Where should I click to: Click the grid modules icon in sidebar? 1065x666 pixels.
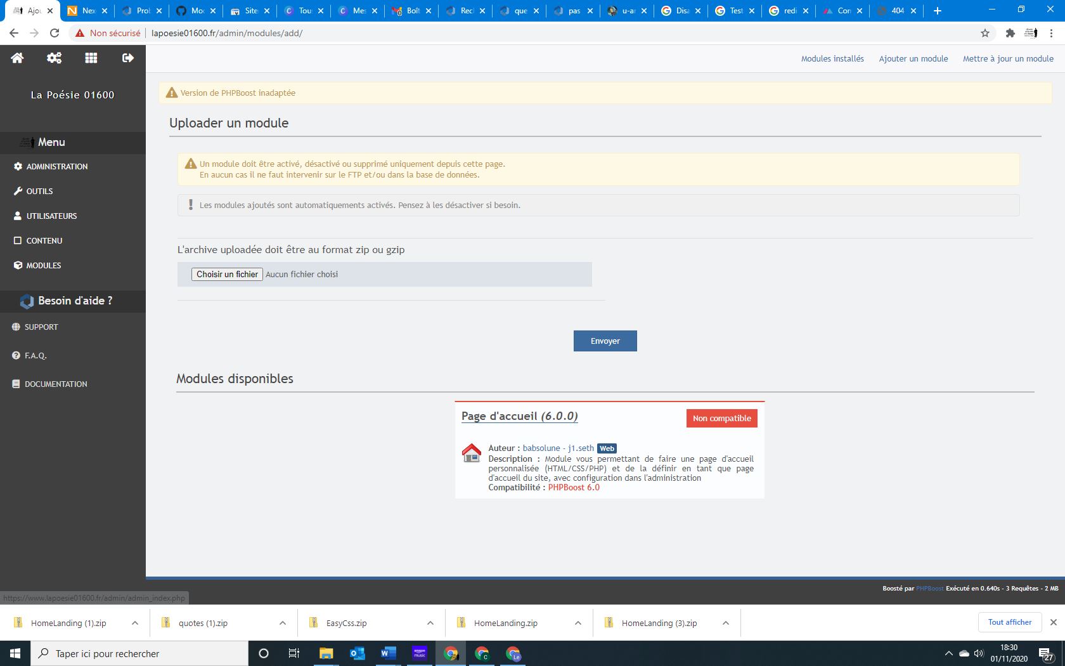pos(91,58)
